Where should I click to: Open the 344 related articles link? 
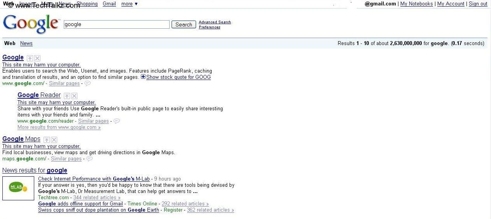point(97,198)
